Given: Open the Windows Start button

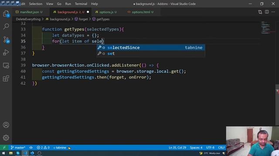Looking at the screenshot, I should tap(3, 153).
